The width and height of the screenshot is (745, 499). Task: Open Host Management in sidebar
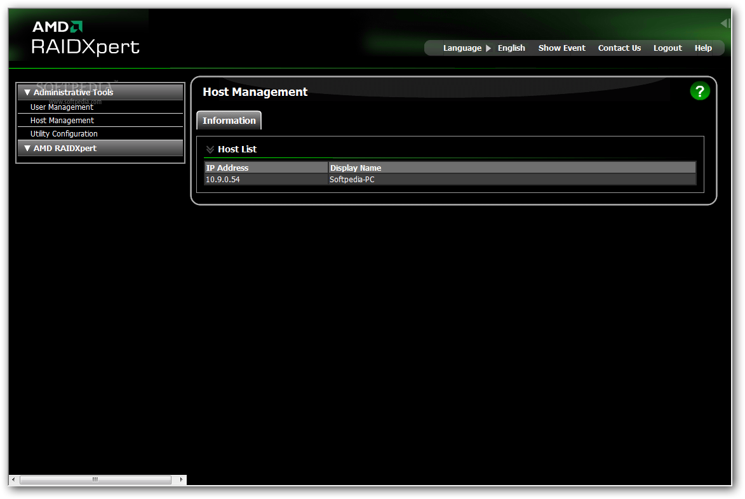click(x=62, y=121)
